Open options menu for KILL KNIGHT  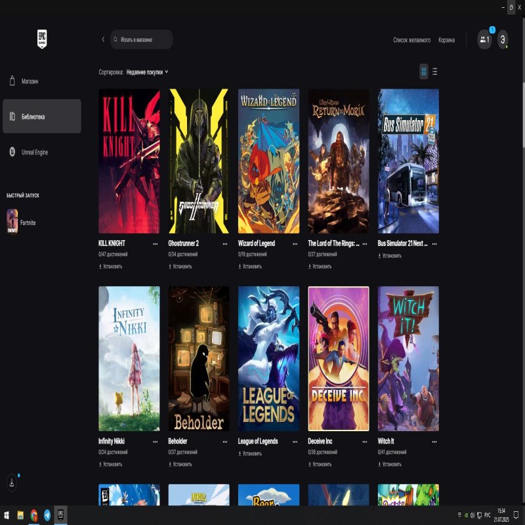click(156, 243)
